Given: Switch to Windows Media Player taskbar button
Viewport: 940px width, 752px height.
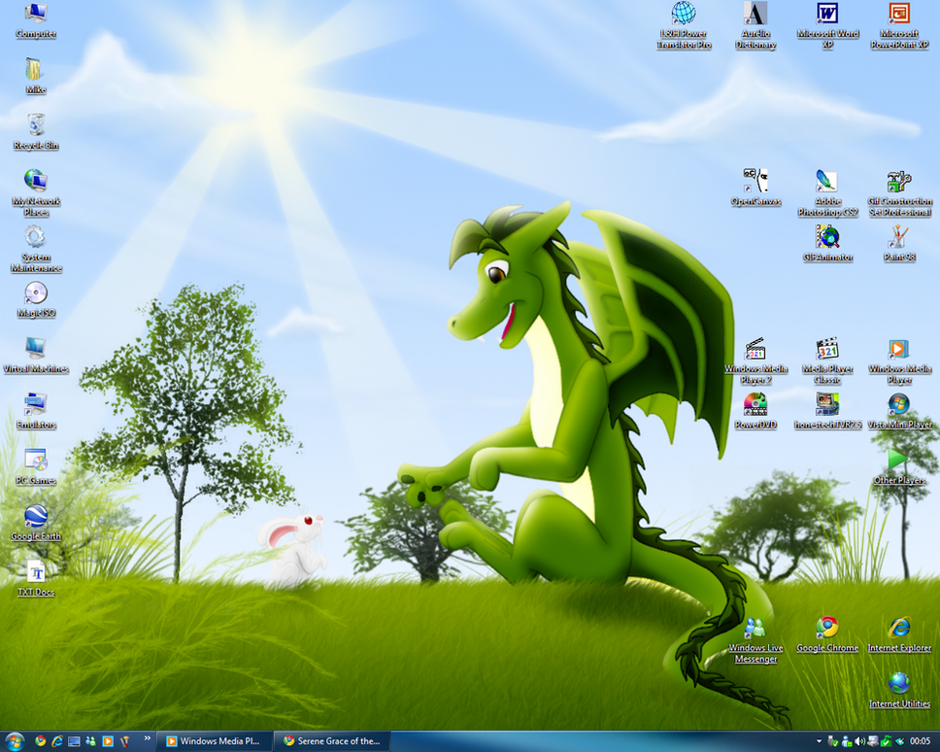Looking at the screenshot, I should pos(215,741).
